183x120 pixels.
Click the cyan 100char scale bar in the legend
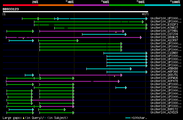click(128, 118)
